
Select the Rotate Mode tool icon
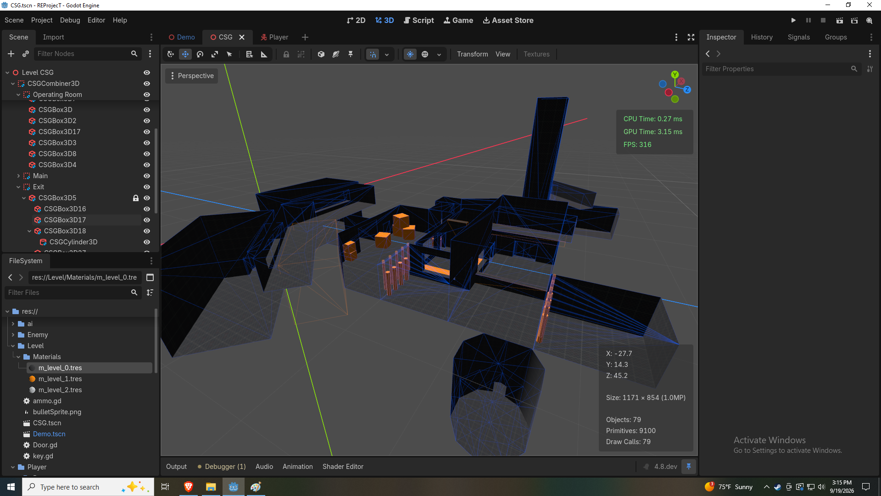tap(200, 54)
